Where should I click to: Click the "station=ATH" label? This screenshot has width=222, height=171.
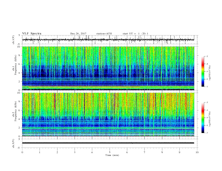pos(104,34)
